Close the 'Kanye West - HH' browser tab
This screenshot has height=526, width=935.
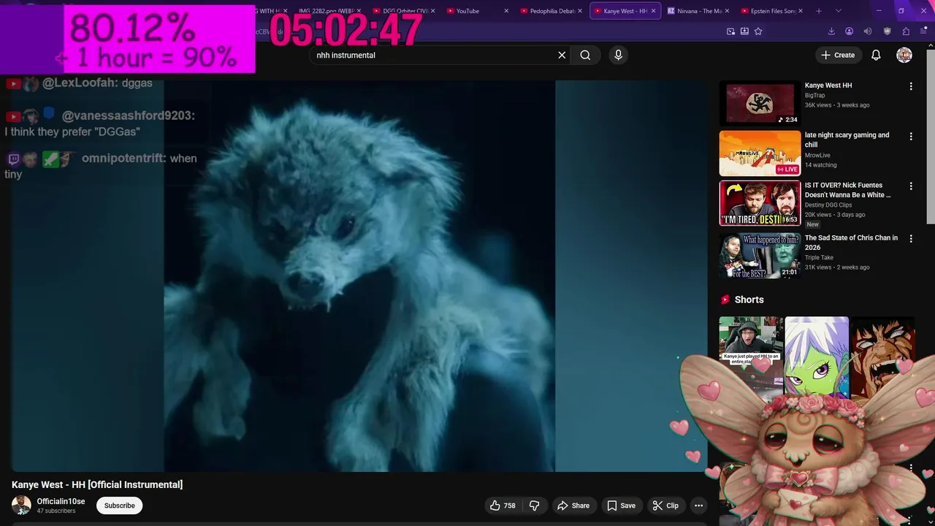[x=653, y=11]
